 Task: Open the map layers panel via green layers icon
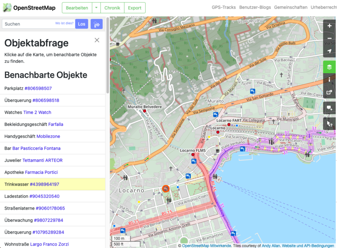330,67
